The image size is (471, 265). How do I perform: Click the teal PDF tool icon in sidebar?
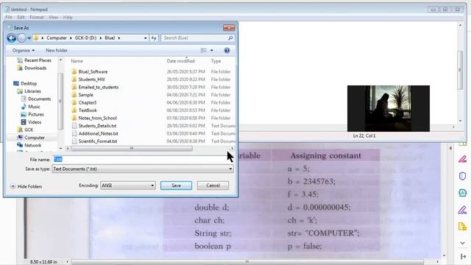(463, 193)
